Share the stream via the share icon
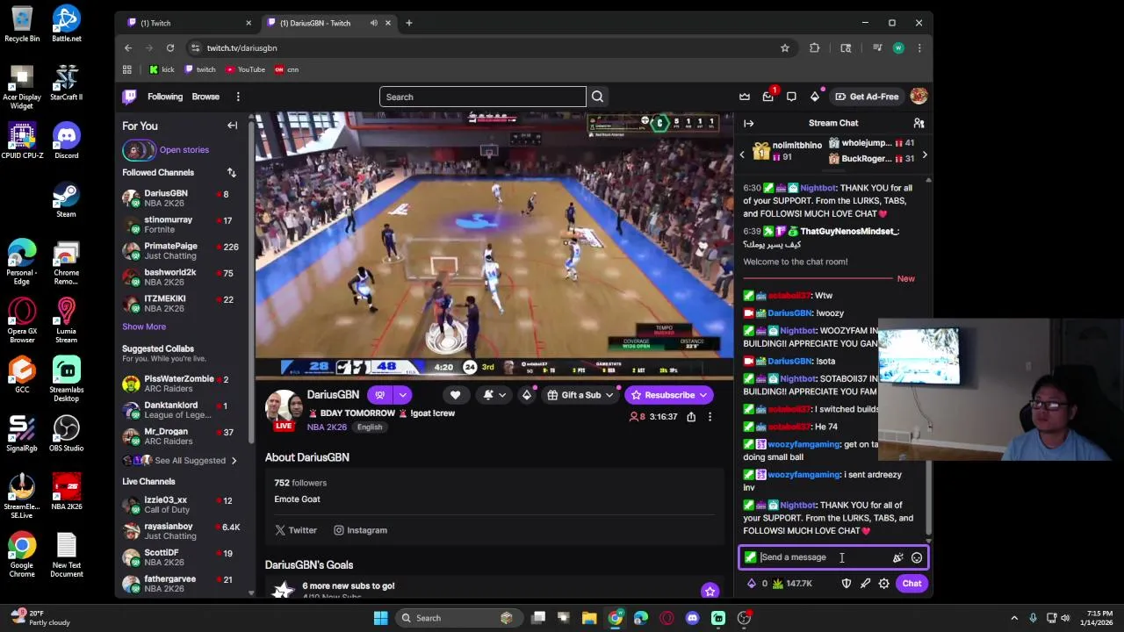The height and width of the screenshot is (632, 1124). (x=691, y=417)
